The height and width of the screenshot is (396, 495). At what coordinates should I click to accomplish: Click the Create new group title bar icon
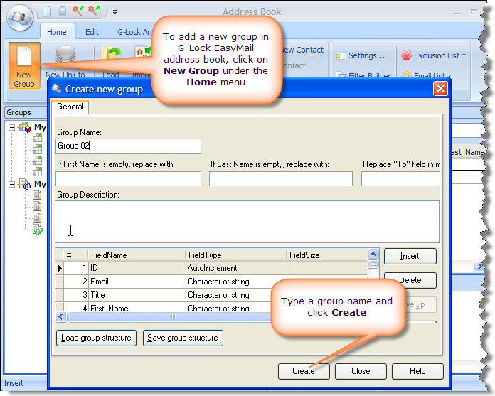[57, 88]
